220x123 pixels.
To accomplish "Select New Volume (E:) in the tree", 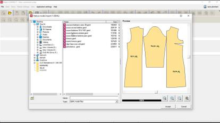I will tap(49, 50).
